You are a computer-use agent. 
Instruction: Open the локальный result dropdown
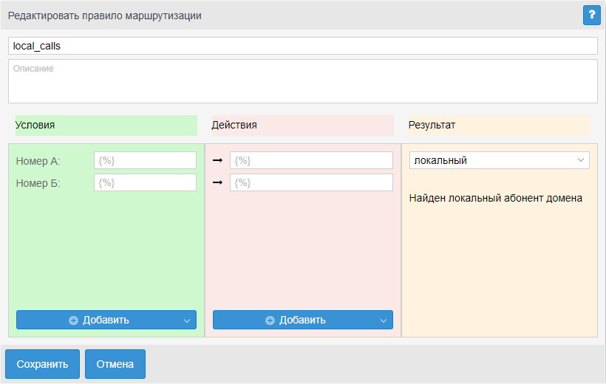499,160
